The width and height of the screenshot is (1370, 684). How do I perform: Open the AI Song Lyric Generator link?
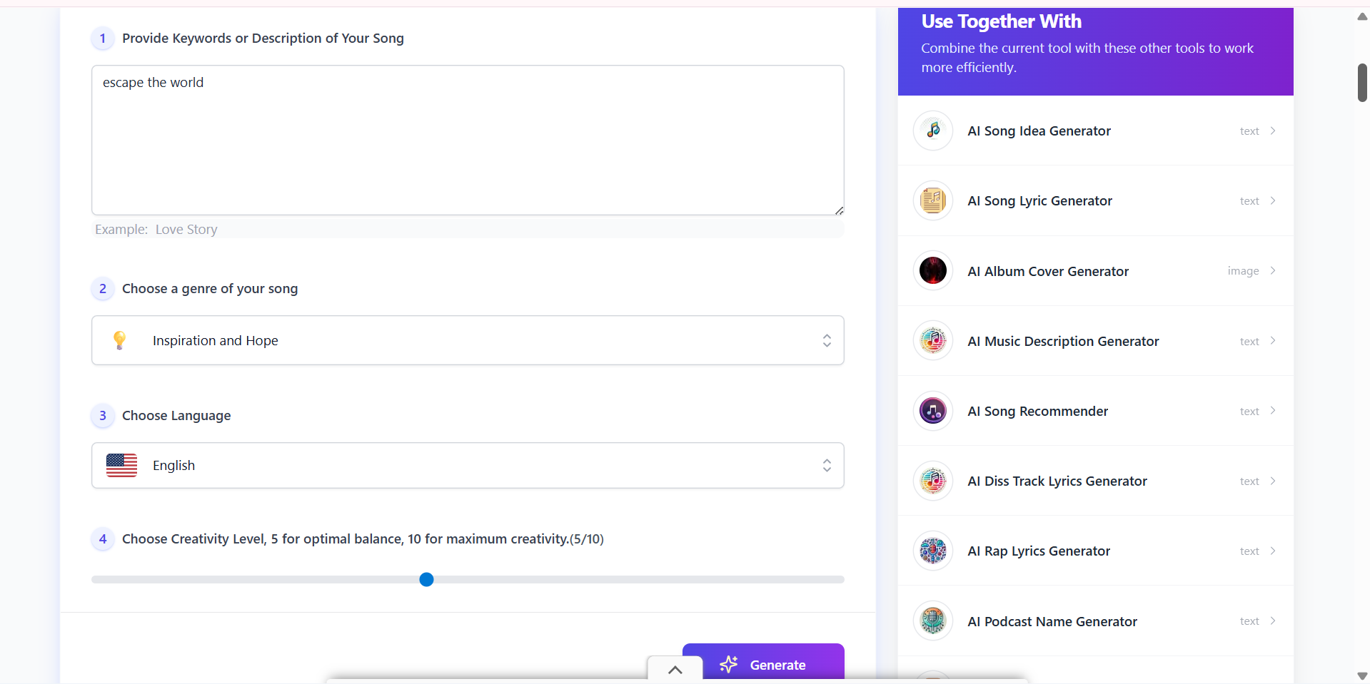(1039, 201)
